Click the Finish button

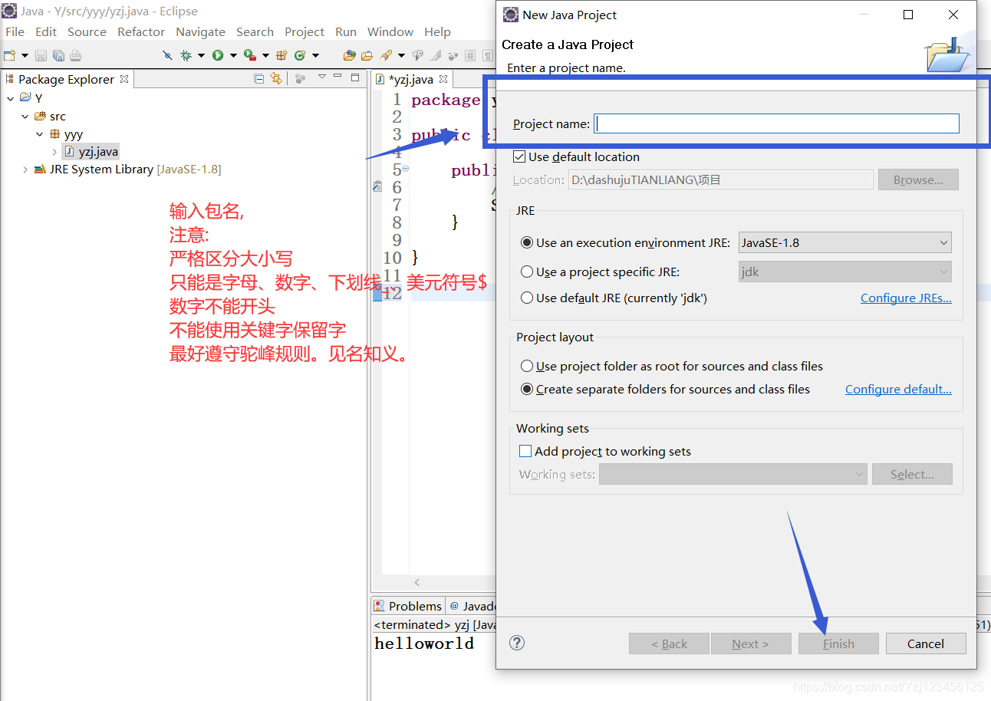[x=838, y=643]
